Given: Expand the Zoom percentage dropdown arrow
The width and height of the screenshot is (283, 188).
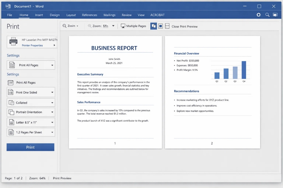Looking at the screenshot, I should [x=113, y=26].
